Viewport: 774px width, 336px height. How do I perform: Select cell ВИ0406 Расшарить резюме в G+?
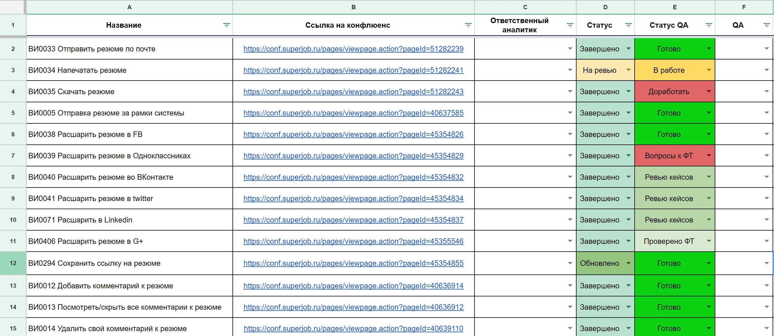(x=130, y=241)
